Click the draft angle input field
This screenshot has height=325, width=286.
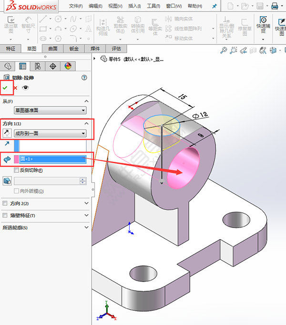click(47, 181)
